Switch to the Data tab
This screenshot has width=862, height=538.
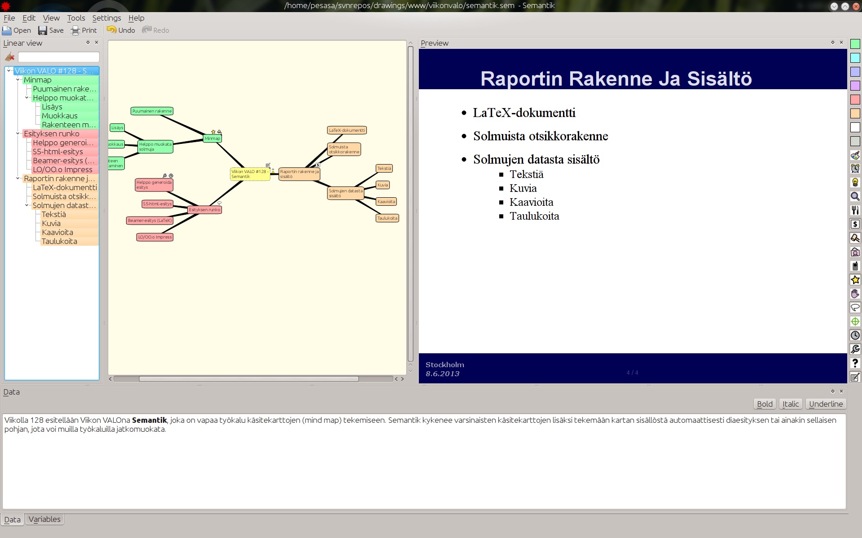click(13, 519)
